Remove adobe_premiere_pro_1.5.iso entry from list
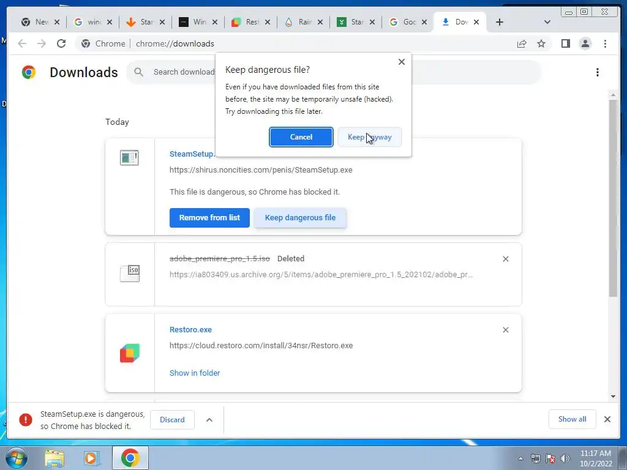The height and width of the screenshot is (470, 627). 505,259
